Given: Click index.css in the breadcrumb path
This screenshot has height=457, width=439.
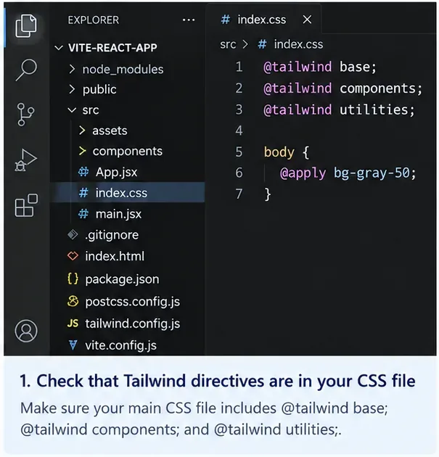Looking at the screenshot, I should [x=298, y=44].
